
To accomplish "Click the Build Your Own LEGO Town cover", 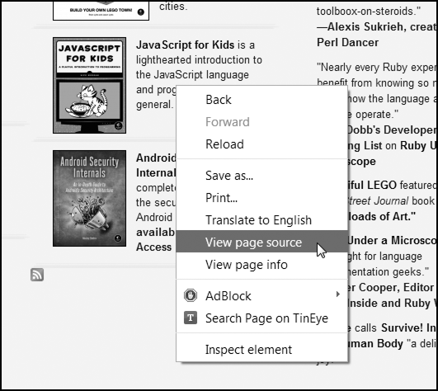I will [101, 11].
